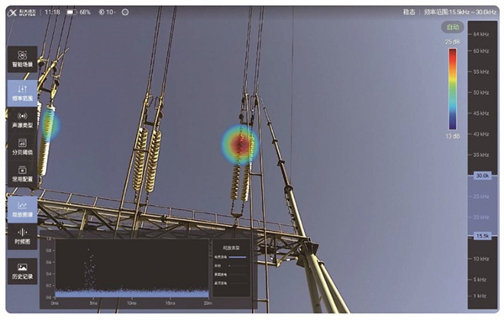
Task: Tap the circular target icon in status bar
Action: click(x=125, y=13)
